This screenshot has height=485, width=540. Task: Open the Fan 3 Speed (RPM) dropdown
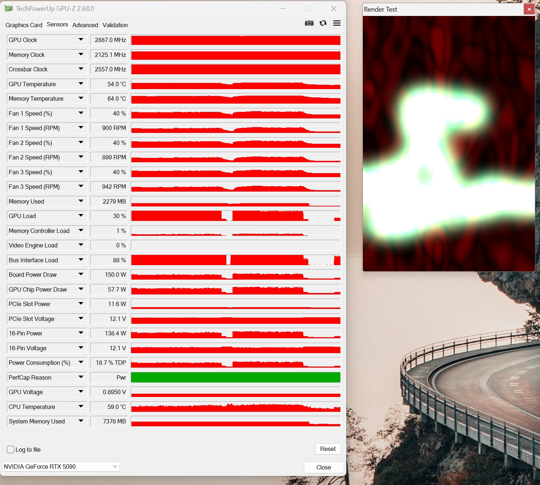click(x=81, y=186)
